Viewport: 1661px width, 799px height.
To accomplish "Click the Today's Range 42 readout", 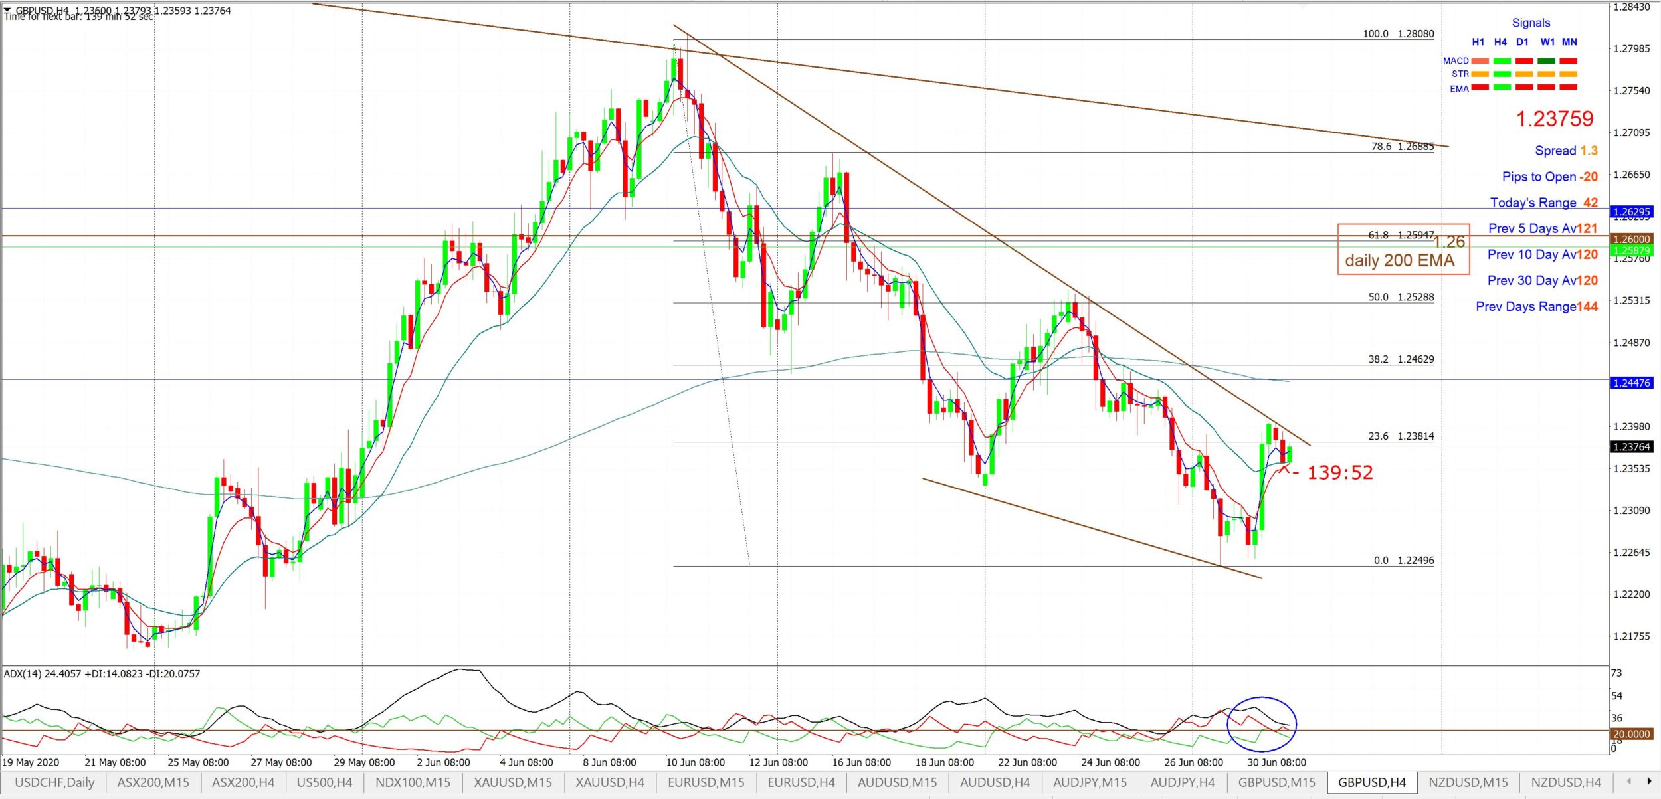I will point(1543,203).
